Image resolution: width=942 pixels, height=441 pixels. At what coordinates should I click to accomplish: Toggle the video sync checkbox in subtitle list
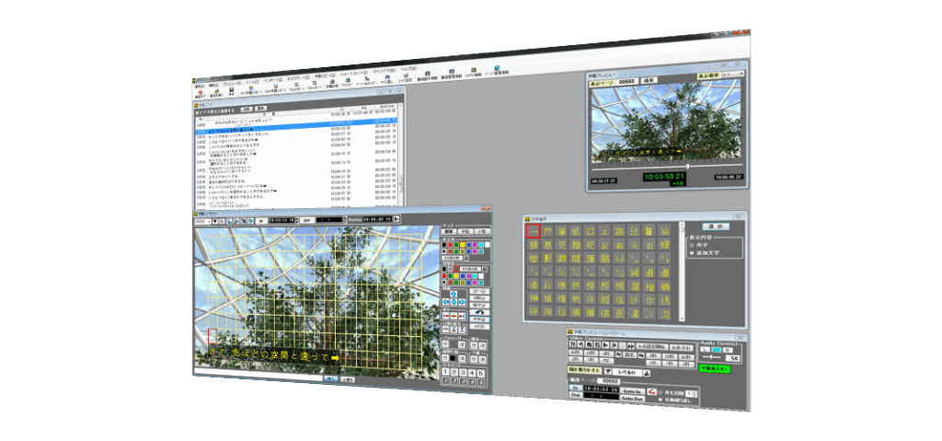pyautogui.click(x=197, y=110)
